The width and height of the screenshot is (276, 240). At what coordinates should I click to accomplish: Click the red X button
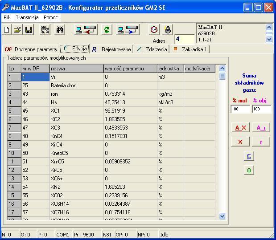click(240, 142)
